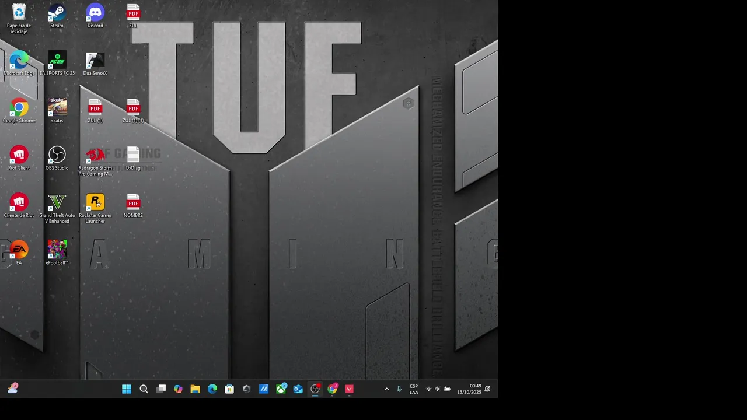Select the Redragon Storm Pro Gaming shortcut
This screenshot has width=747, height=420.
click(95, 161)
